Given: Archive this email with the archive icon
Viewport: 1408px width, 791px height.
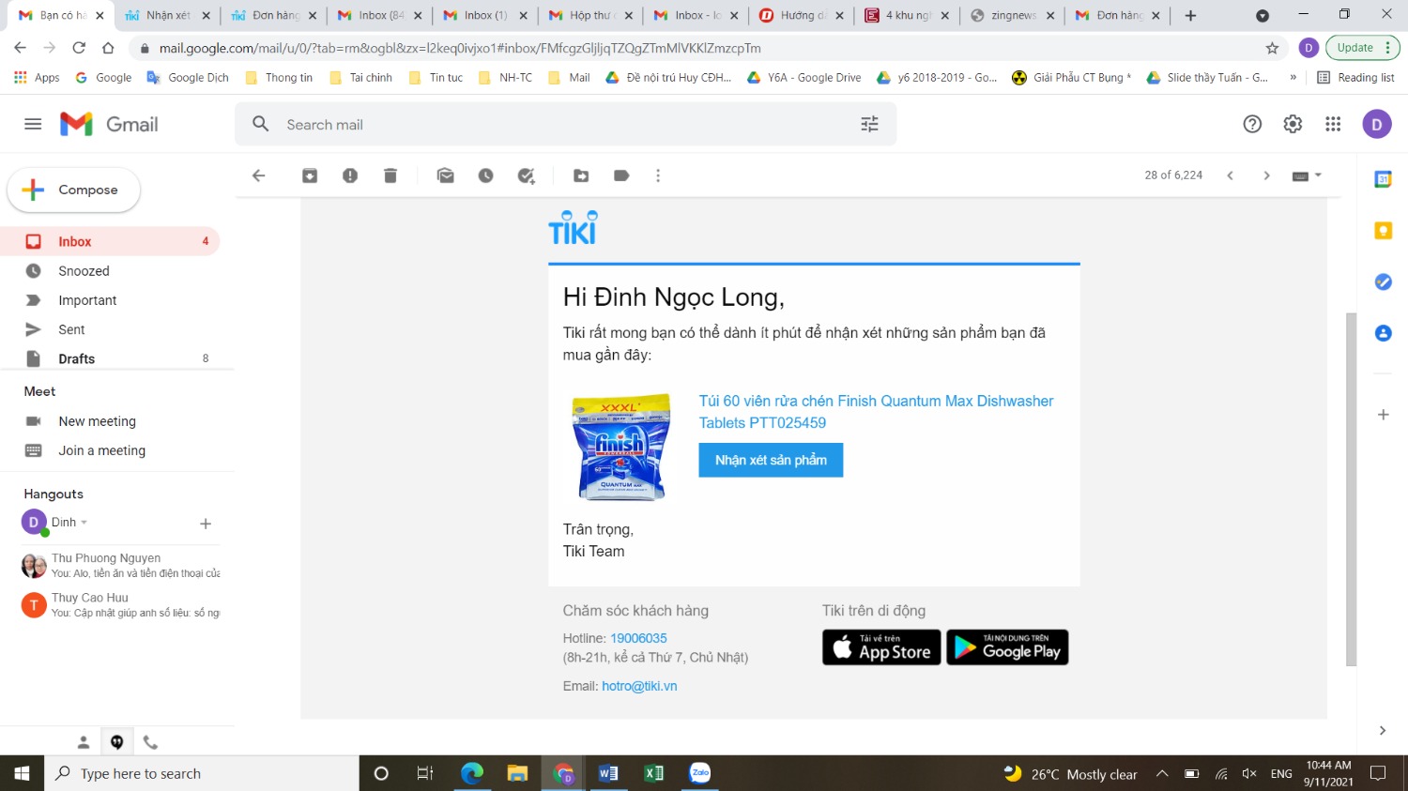Looking at the screenshot, I should coord(310,175).
